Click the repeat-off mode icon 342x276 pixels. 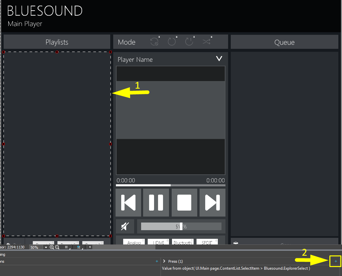(x=154, y=42)
